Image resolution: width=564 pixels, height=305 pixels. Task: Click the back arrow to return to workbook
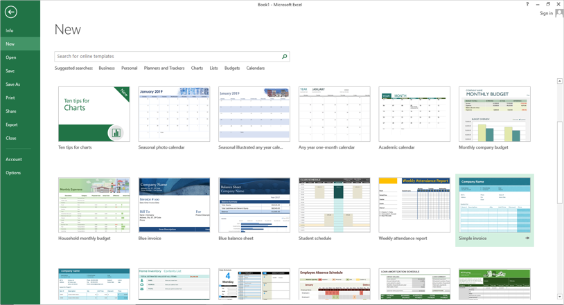point(11,12)
